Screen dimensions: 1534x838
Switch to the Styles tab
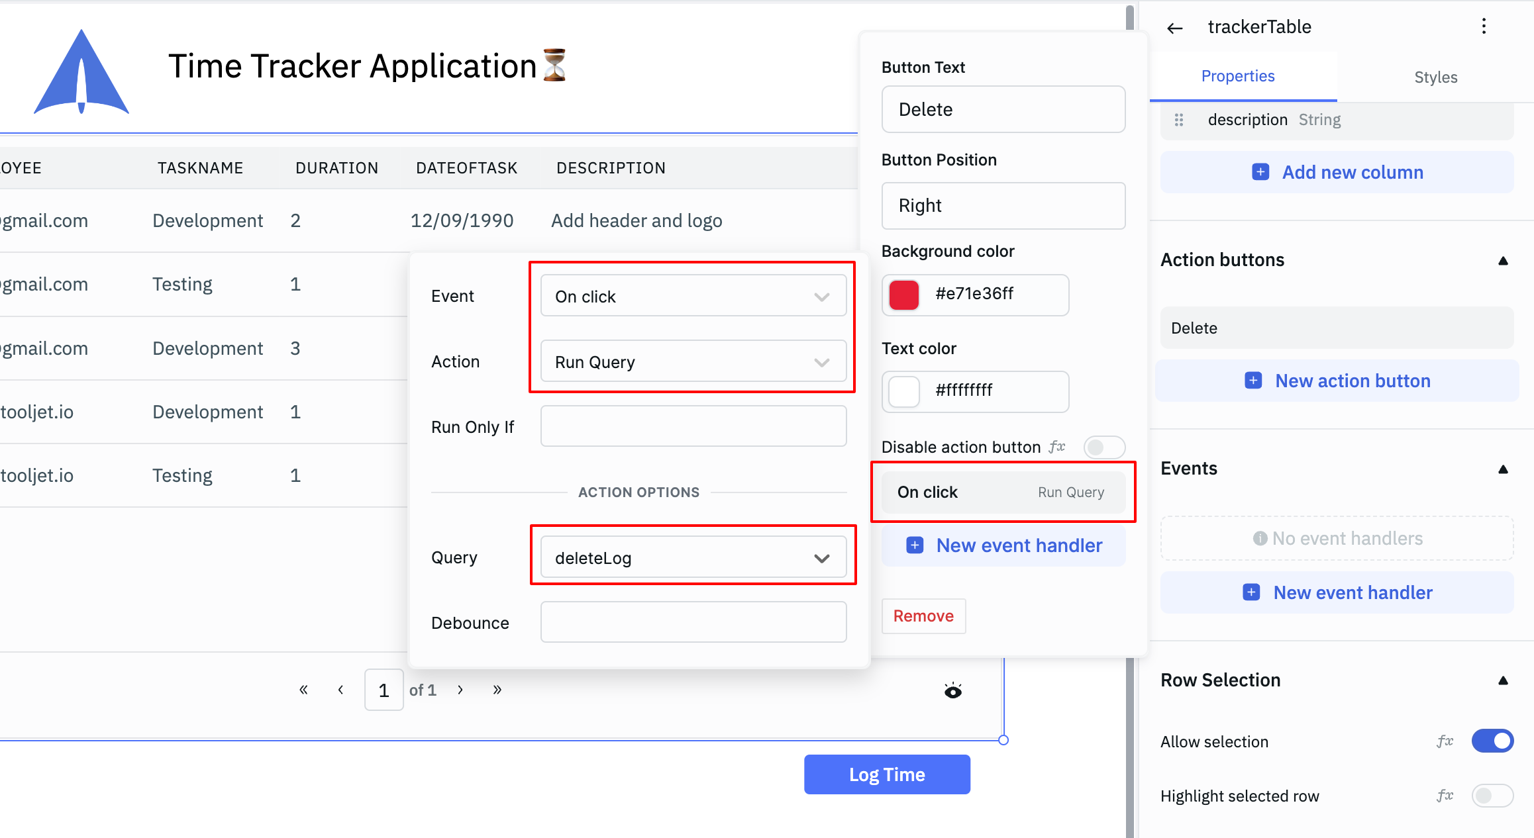(1435, 77)
